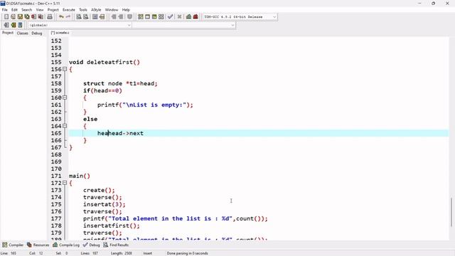Click the Profile analysis chart icon
This screenshot has height=256, width=455.
coord(188,17)
